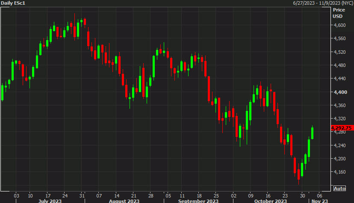
Task: Click the 02 date tick in October
Action: click(x=234, y=196)
